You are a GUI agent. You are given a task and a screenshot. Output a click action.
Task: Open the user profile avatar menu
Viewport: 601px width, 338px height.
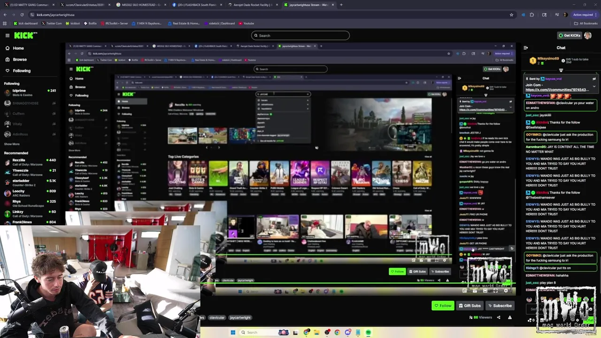pyautogui.click(x=588, y=35)
